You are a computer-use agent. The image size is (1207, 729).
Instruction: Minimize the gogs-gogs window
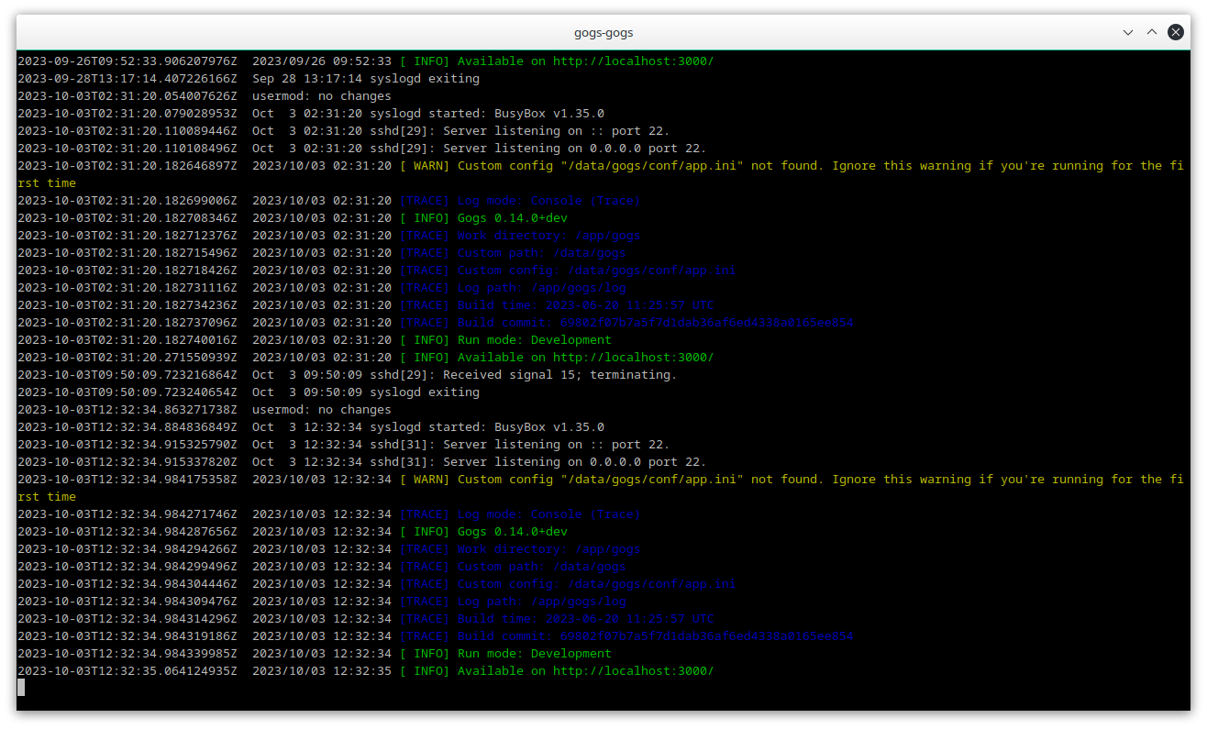(1128, 32)
